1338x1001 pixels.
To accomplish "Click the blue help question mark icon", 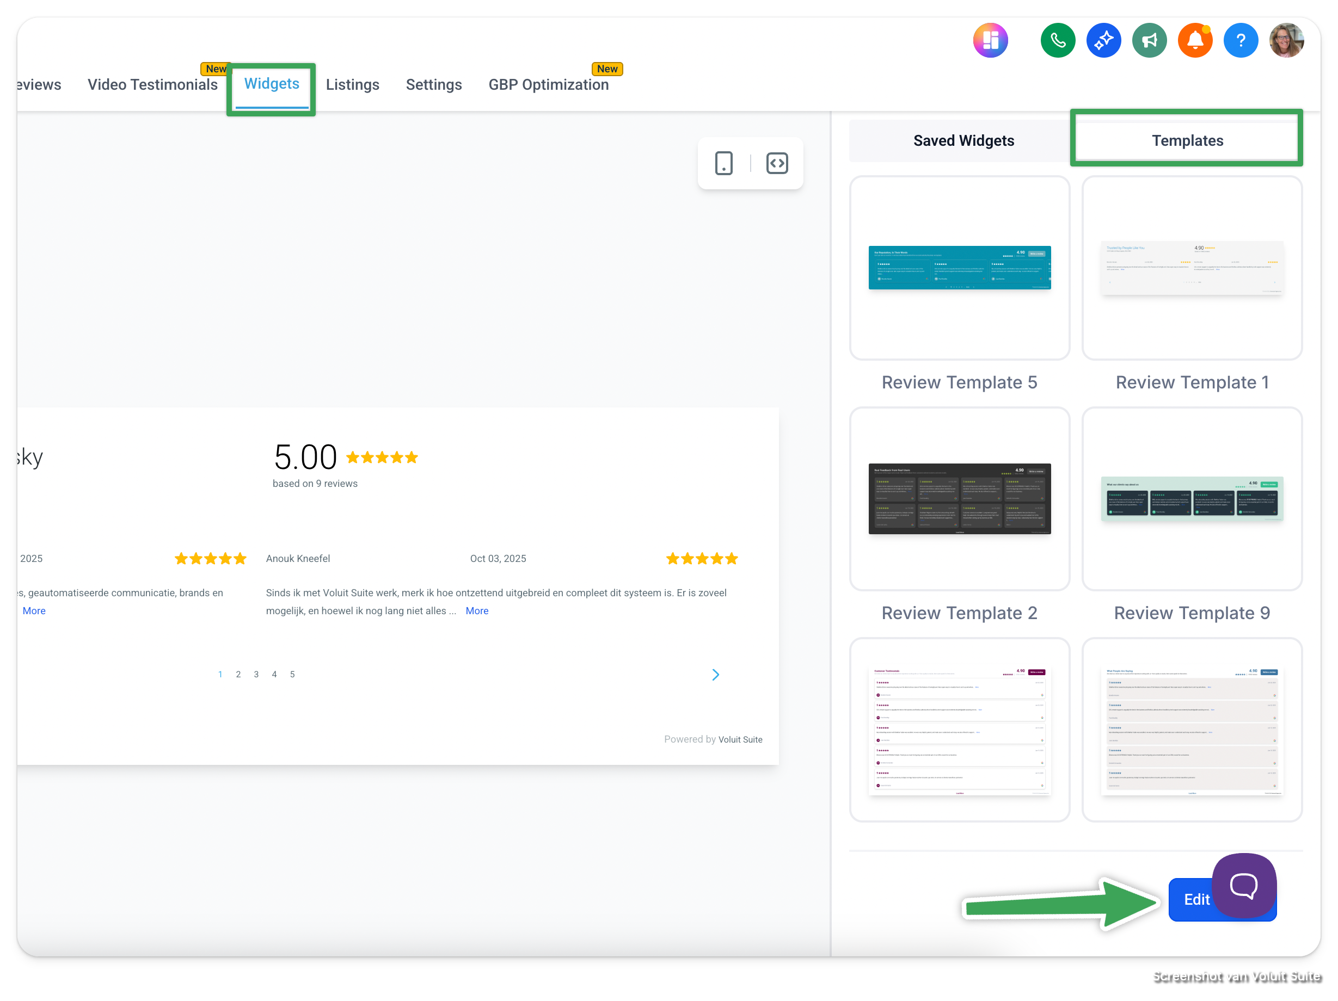I will point(1240,40).
